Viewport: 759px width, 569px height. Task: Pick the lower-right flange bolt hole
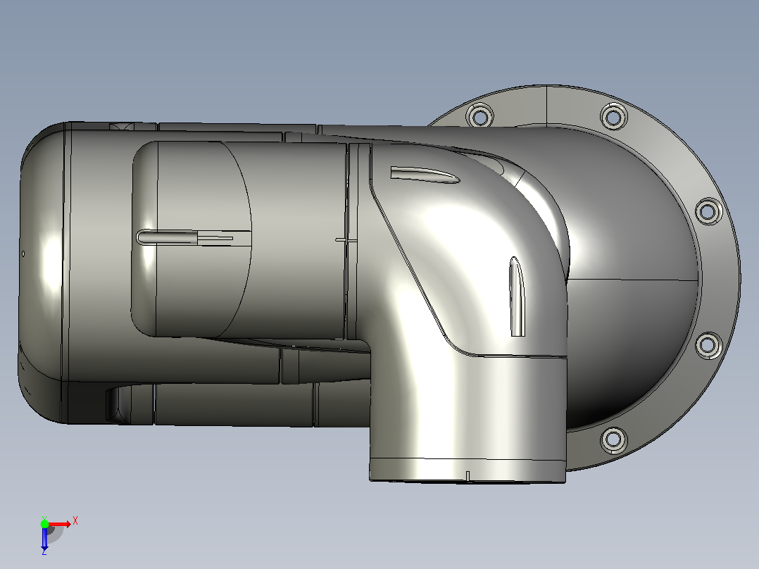coord(708,345)
